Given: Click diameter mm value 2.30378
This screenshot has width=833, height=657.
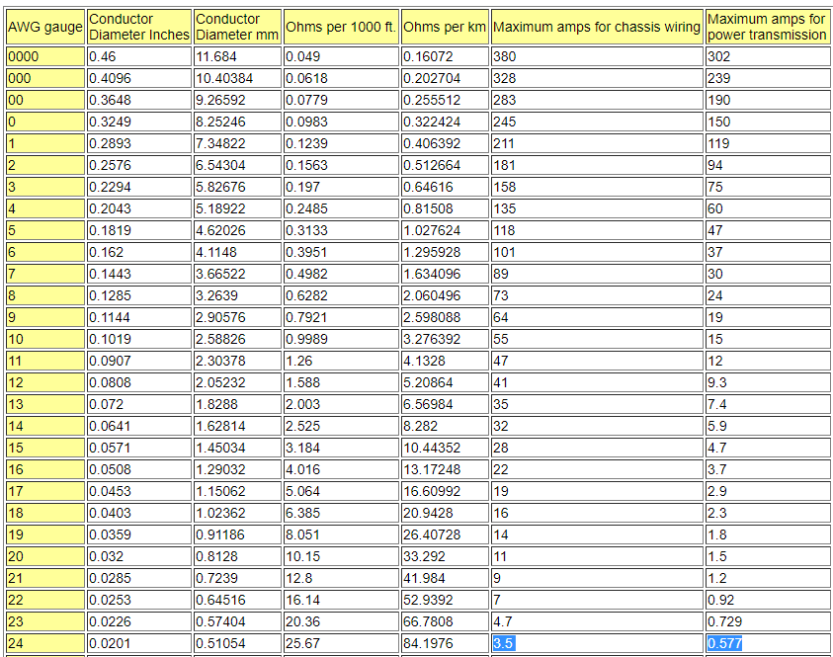Looking at the screenshot, I should click(x=237, y=361).
